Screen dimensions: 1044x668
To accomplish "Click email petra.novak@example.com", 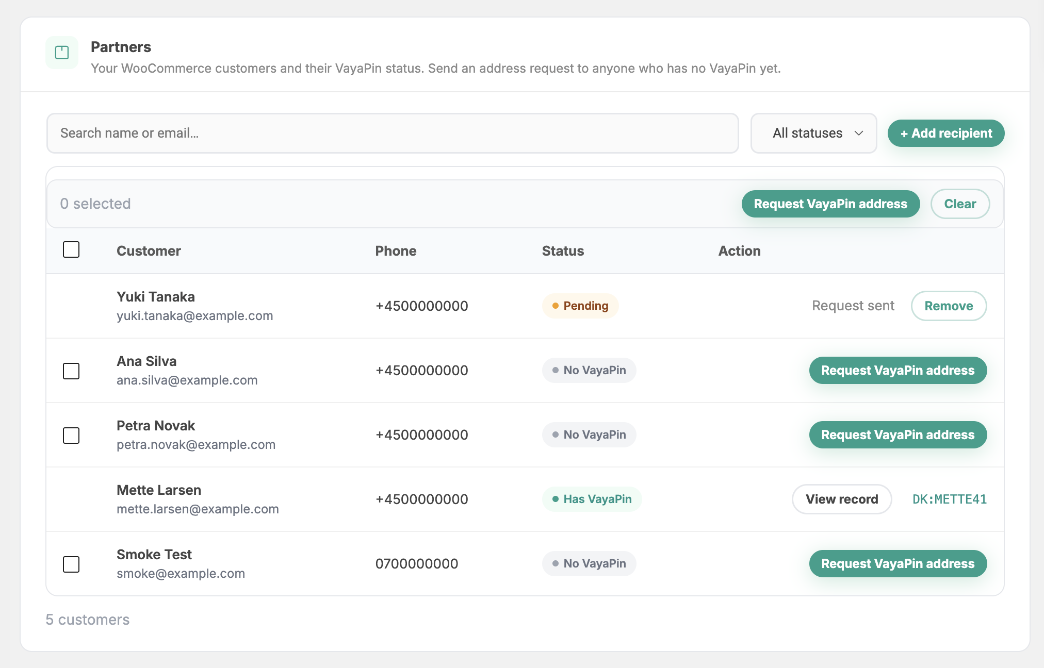I will (x=196, y=445).
